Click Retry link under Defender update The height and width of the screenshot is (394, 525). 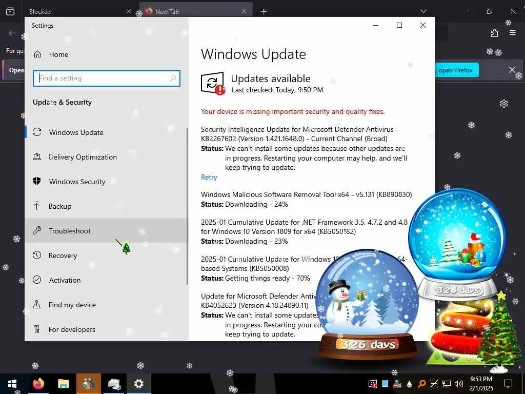(x=209, y=177)
